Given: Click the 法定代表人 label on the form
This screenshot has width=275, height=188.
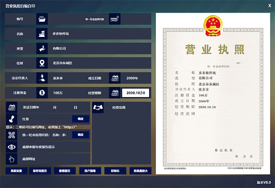Looking at the screenshot, I should [x=20, y=78].
